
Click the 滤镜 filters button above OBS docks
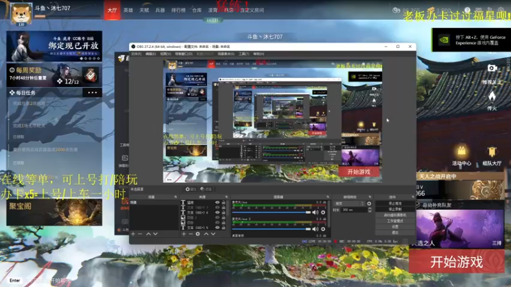pos(206,189)
